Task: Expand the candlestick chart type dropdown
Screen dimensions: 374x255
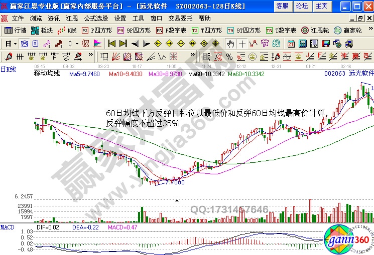Action: (76, 43)
